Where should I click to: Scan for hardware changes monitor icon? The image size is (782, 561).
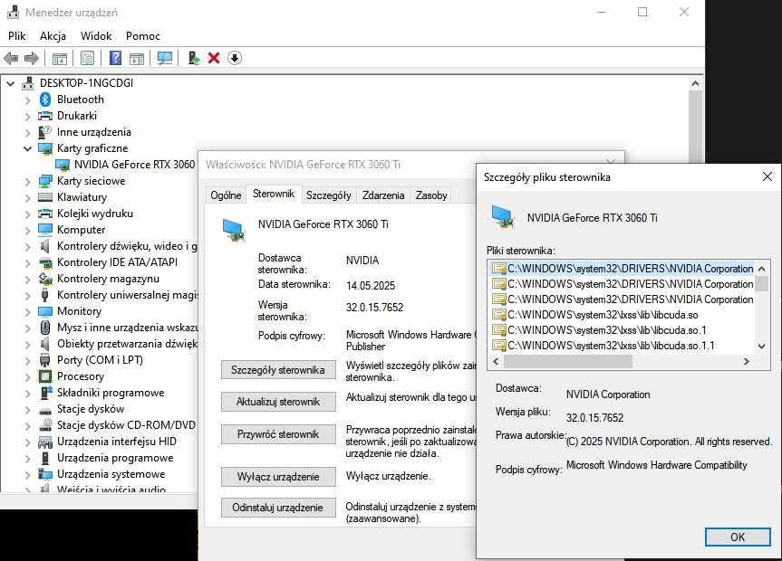(x=165, y=58)
